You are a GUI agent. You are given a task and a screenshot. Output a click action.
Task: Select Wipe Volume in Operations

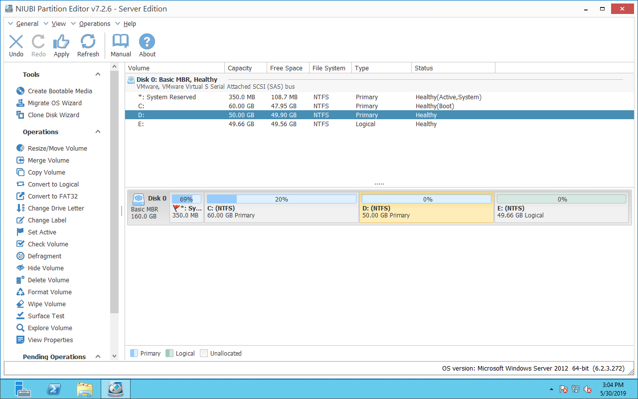[x=46, y=304]
